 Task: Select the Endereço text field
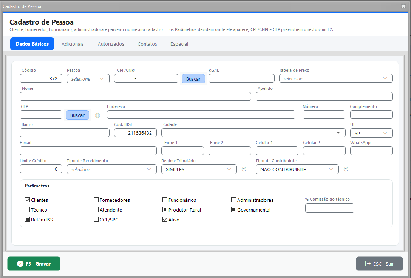(201, 114)
